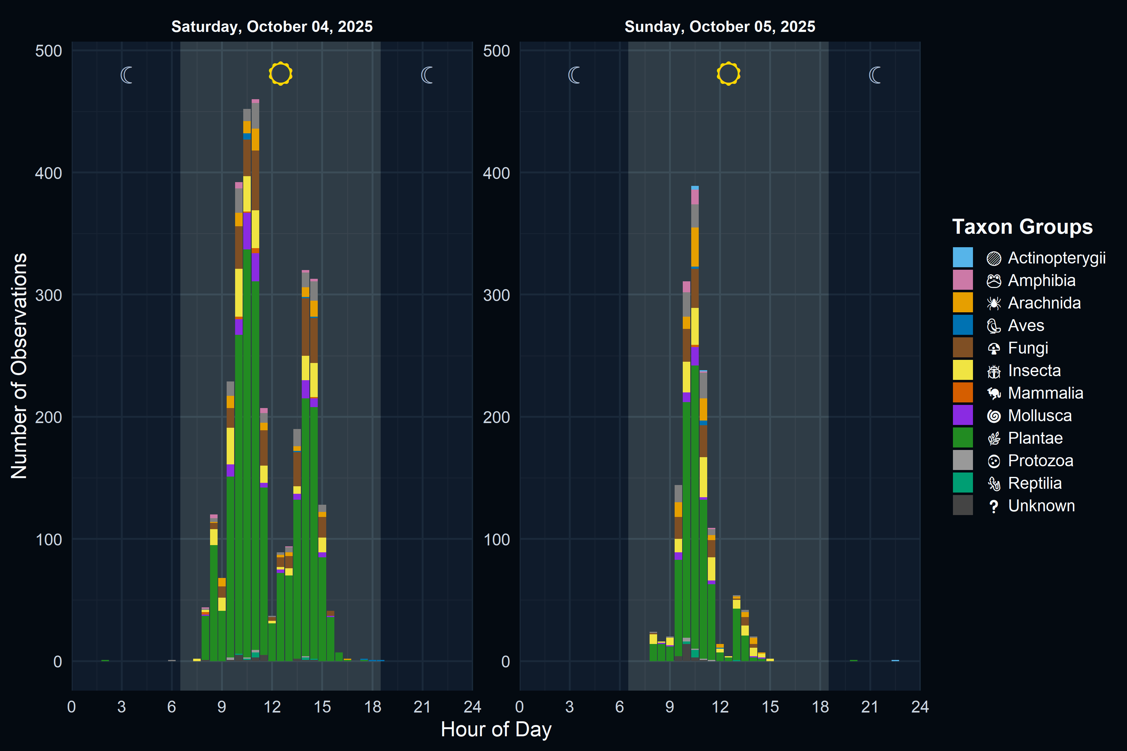
Task: Click the Reptilia lizard icon in legend
Action: click(994, 483)
